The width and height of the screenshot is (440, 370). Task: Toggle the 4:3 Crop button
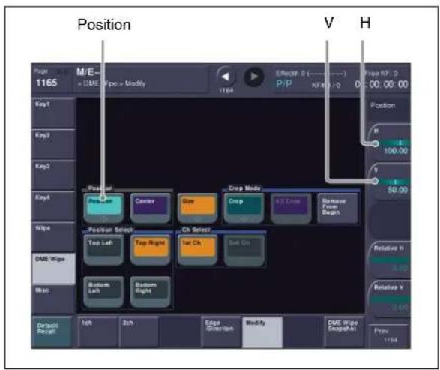pyautogui.click(x=291, y=208)
